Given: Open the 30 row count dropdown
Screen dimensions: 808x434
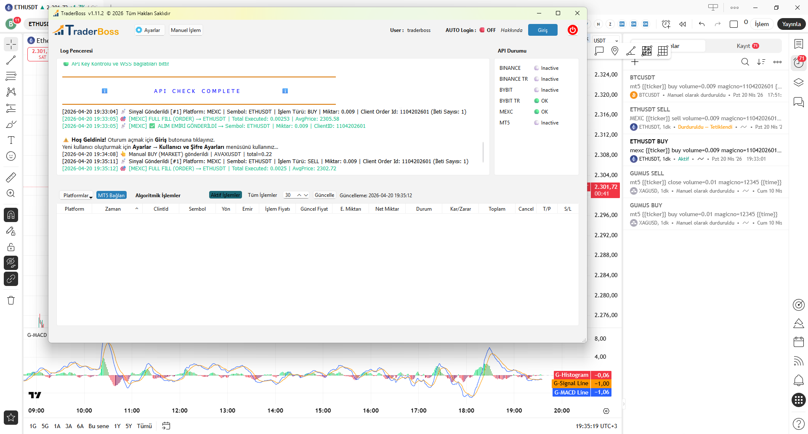Looking at the screenshot, I should coord(296,195).
